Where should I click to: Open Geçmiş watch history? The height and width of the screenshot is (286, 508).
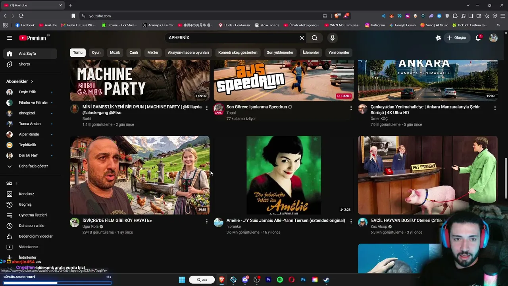(30, 205)
